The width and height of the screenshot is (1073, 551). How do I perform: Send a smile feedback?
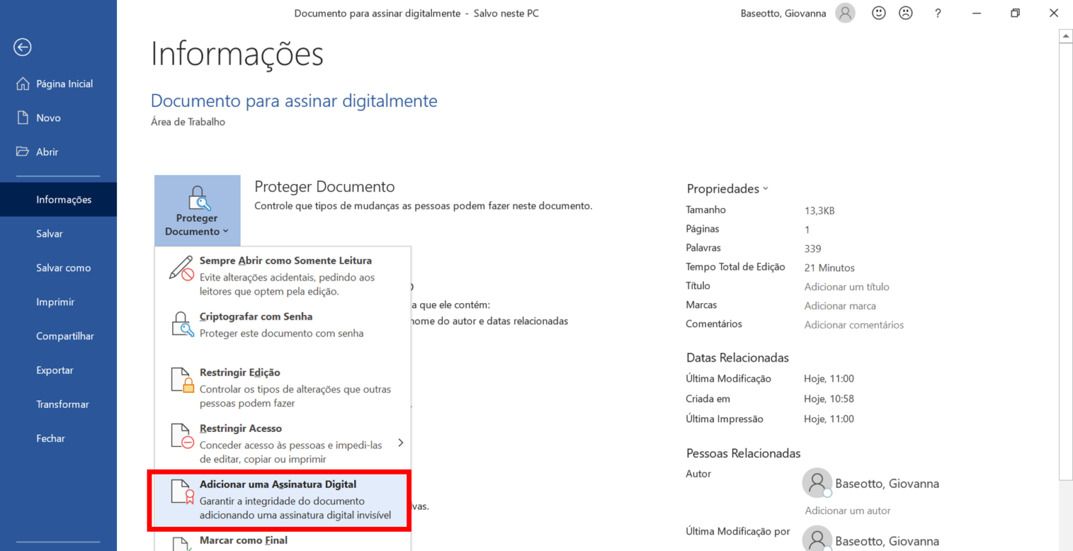coord(878,12)
